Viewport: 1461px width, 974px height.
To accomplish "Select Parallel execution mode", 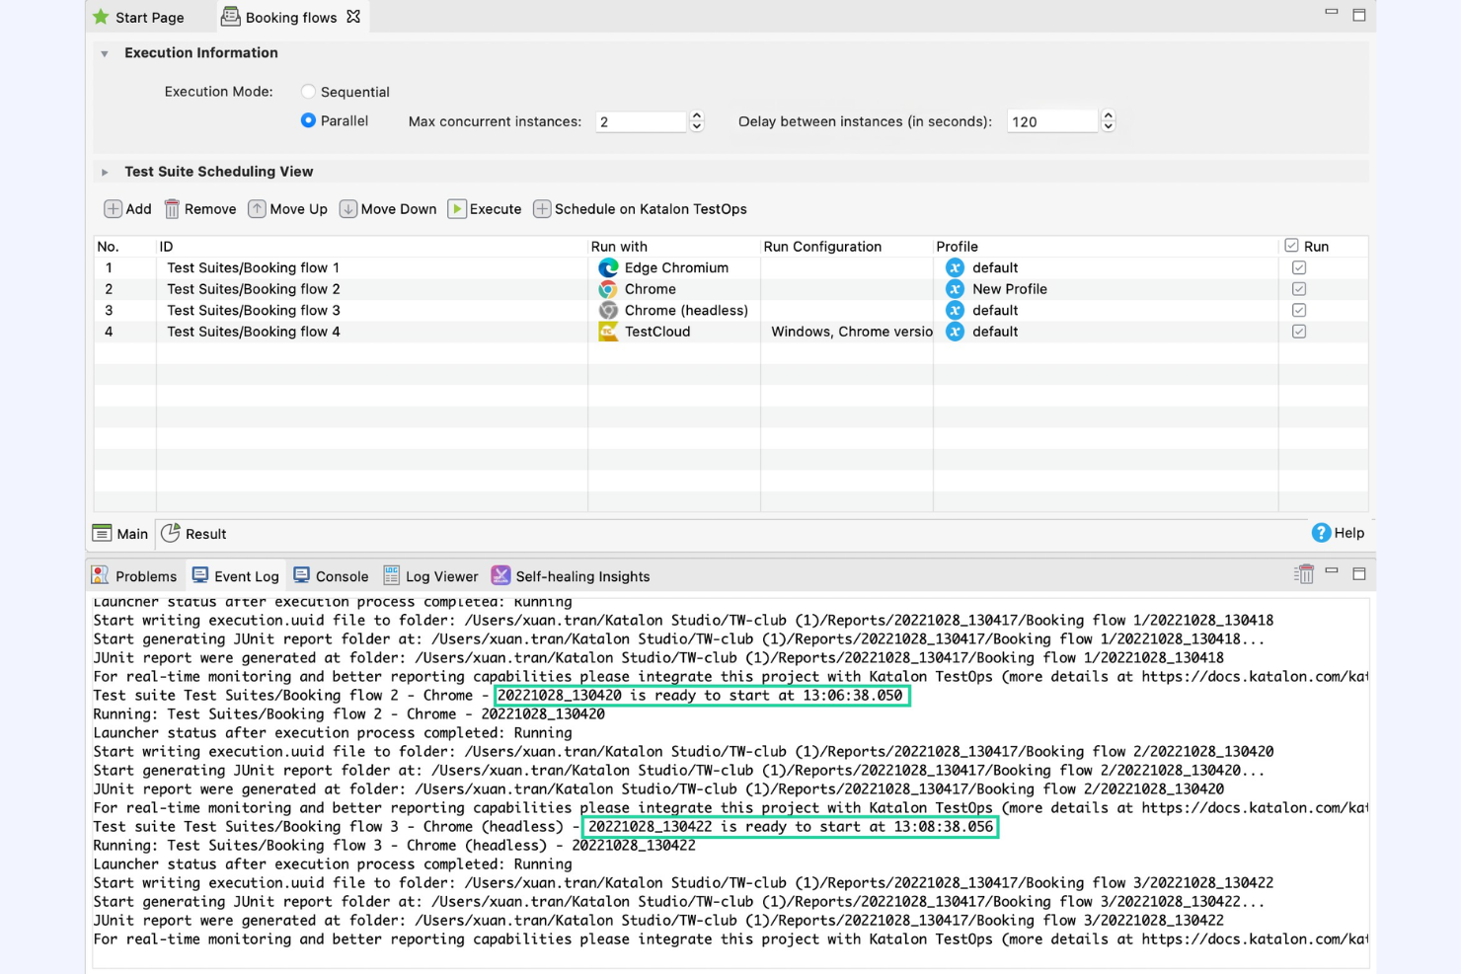I will 309,120.
